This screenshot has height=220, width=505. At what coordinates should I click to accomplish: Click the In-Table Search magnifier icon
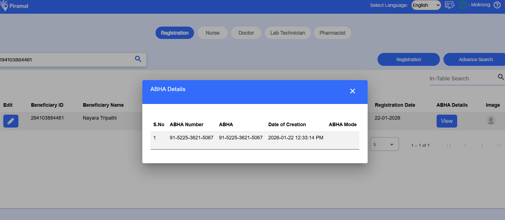click(x=501, y=77)
